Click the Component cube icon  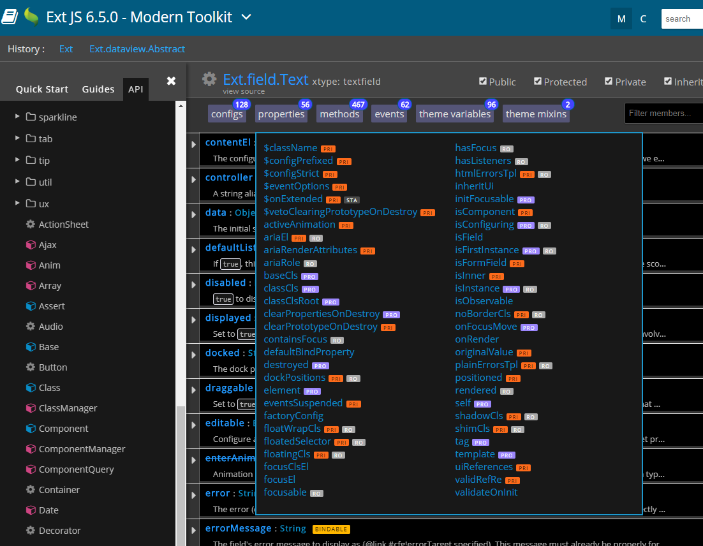tap(31, 428)
